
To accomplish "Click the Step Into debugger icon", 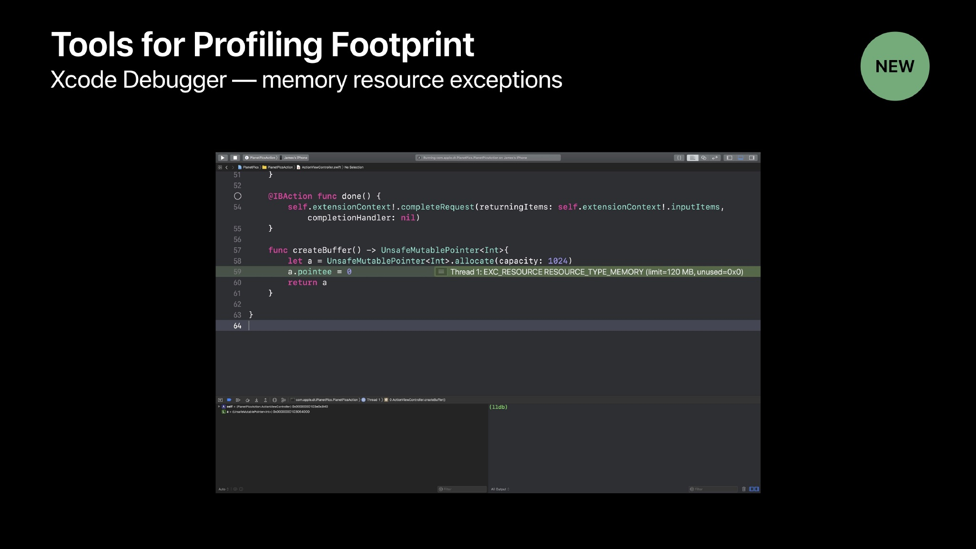I will point(256,400).
